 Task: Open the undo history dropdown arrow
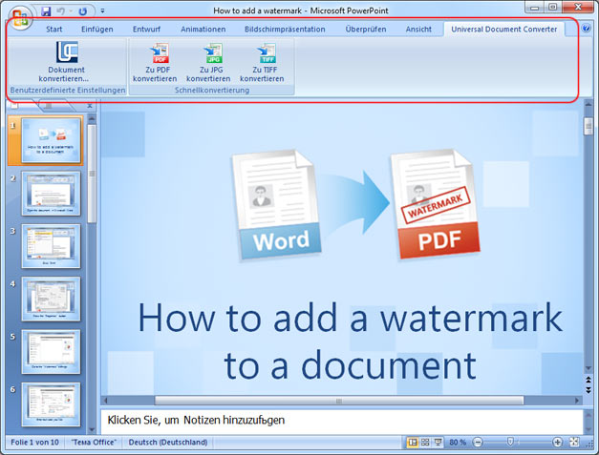[71, 11]
